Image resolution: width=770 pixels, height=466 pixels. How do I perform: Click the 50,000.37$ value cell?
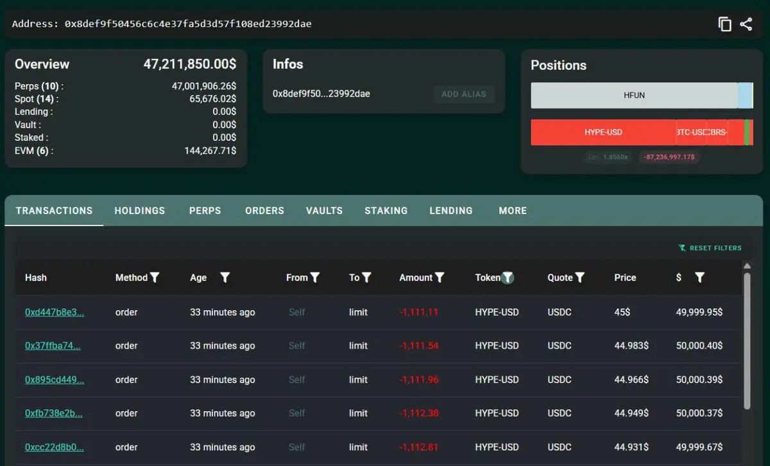pyautogui.click(x=699, y=413)
